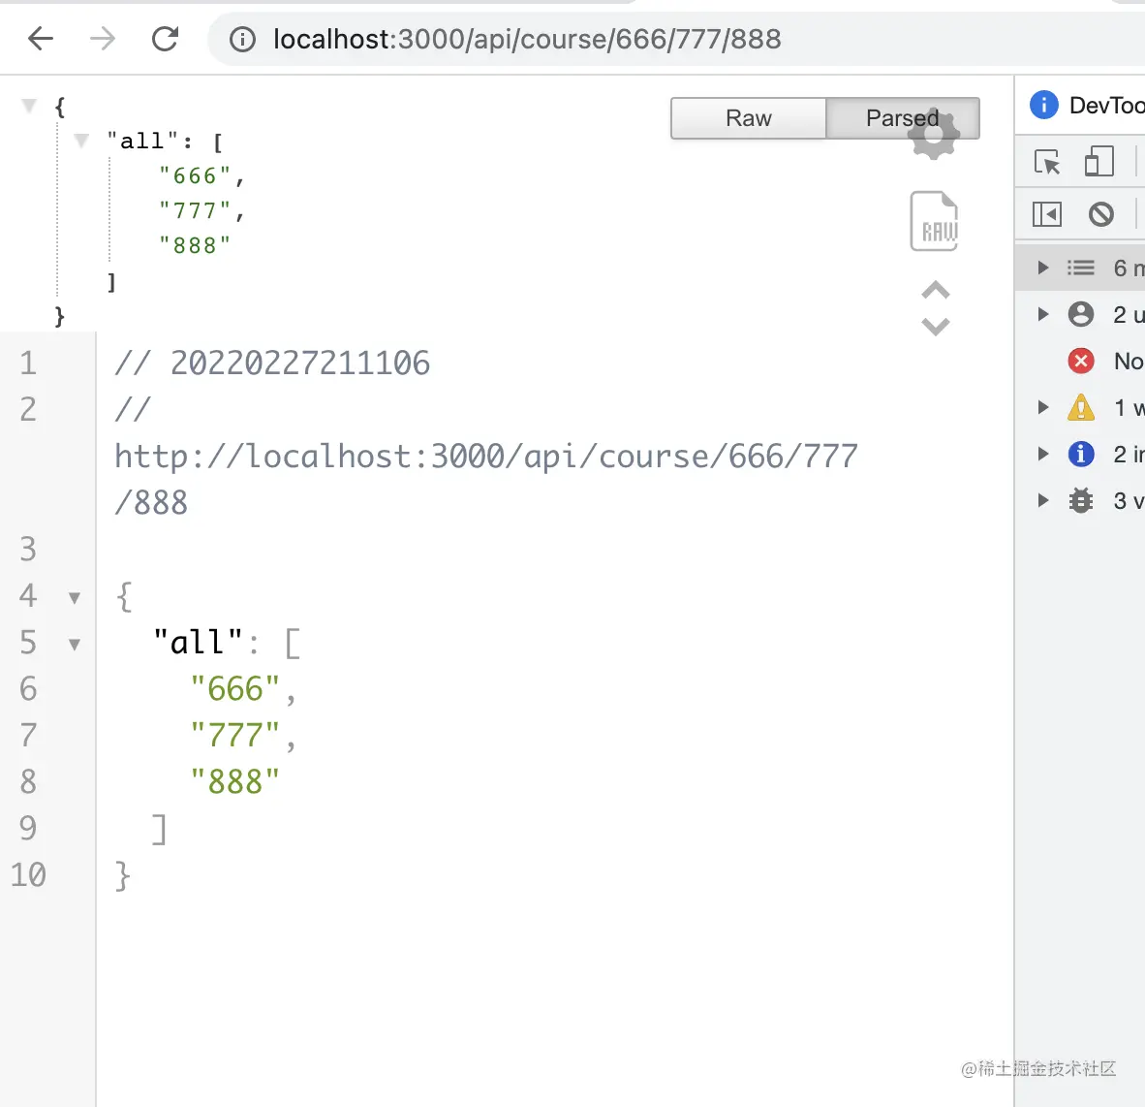Click "888" string on line 8
The width and height of the screenshot is (1145, 1107).
[234, 782]
